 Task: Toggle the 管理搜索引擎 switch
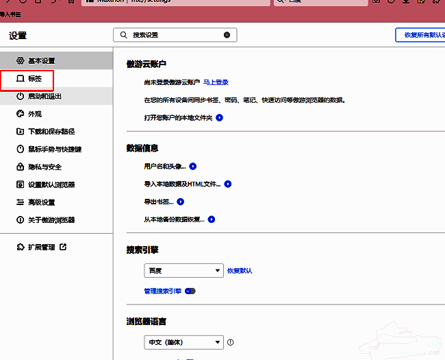pos(190,291)
